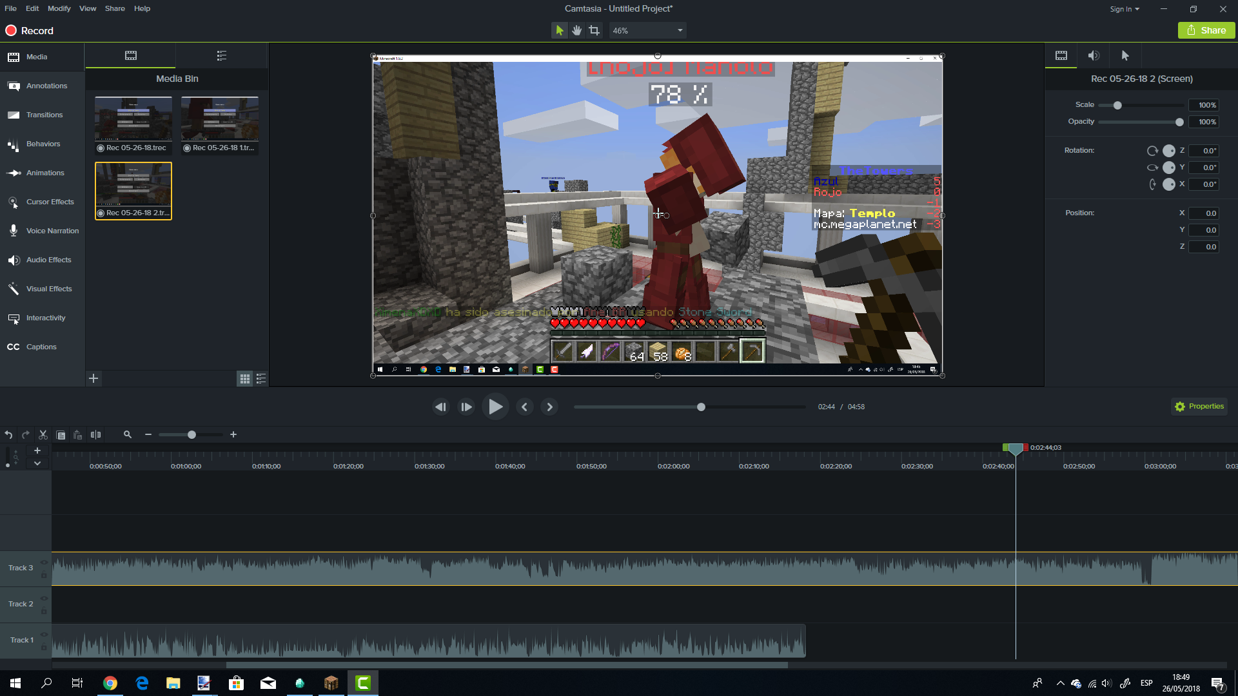Open the Cursor Effects panel

coord(42,202)
